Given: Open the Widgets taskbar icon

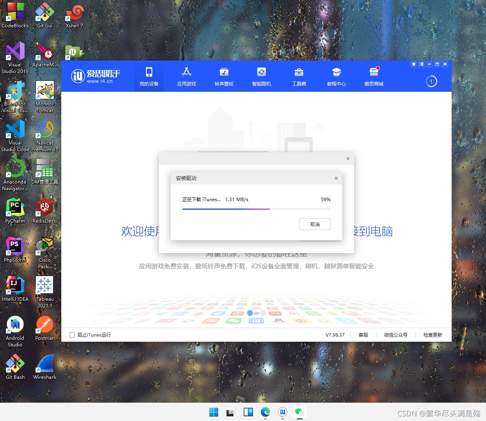Looking at the screenshot, I should pyautogui.click(x=248, y=412).
